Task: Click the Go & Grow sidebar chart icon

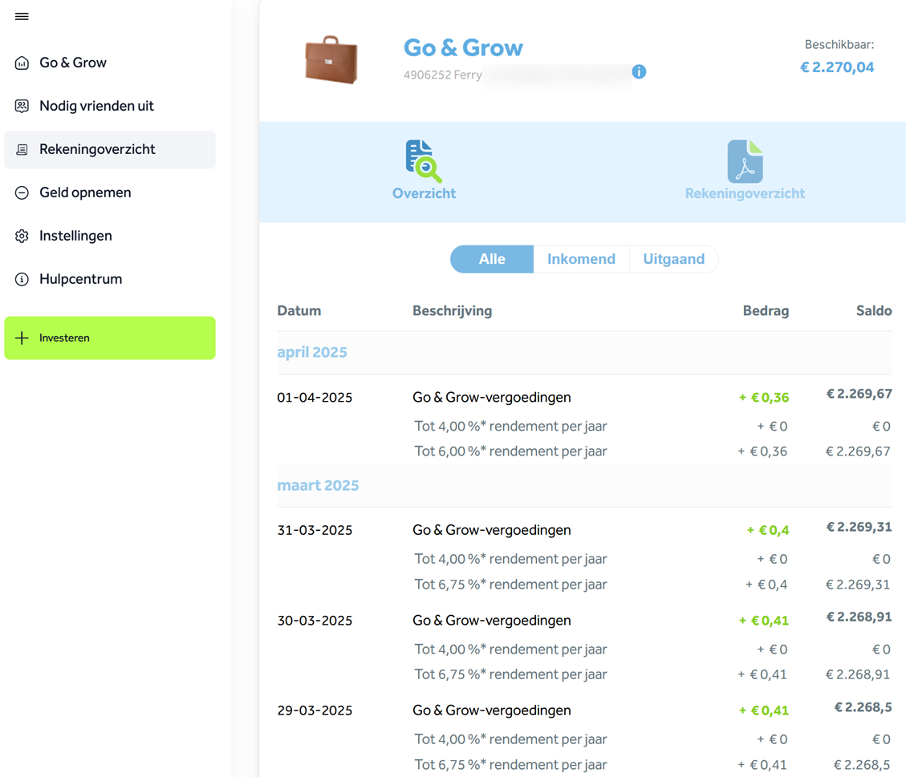Action: [x=22, y=63]
